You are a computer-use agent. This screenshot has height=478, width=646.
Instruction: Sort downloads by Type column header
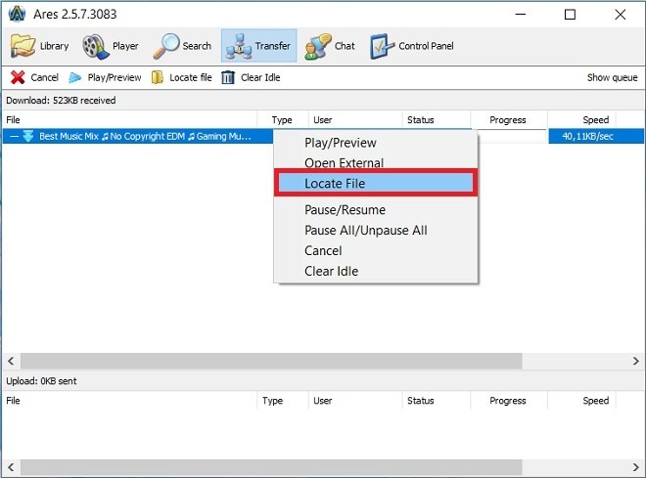click(282, 119)
